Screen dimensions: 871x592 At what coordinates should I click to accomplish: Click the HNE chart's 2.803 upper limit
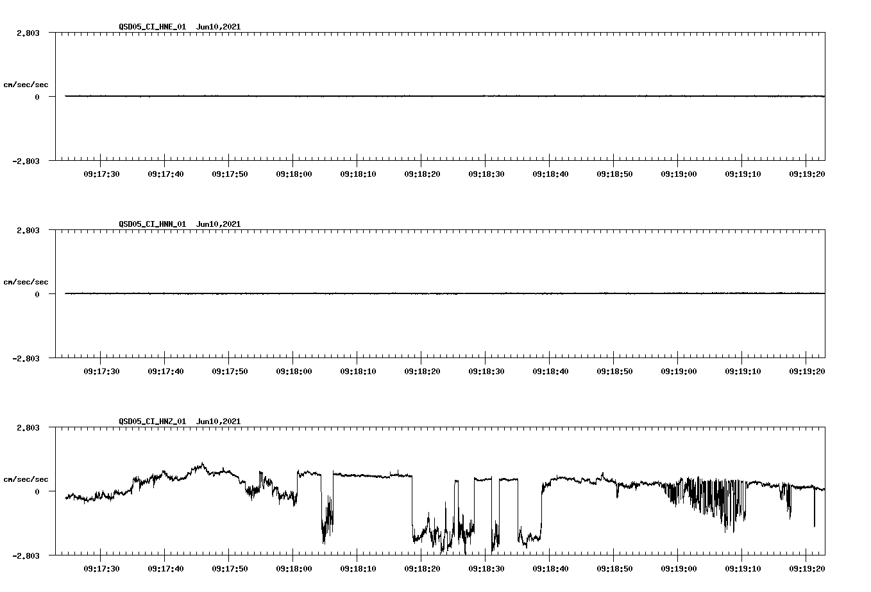28,33
